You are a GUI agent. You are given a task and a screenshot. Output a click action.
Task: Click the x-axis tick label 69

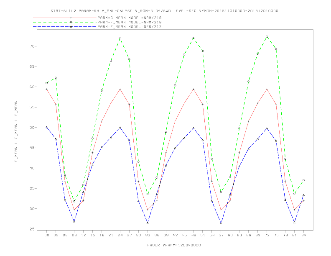258,235
